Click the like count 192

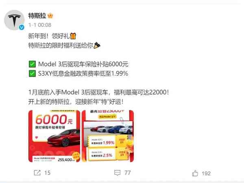click(x=206, y=173)
